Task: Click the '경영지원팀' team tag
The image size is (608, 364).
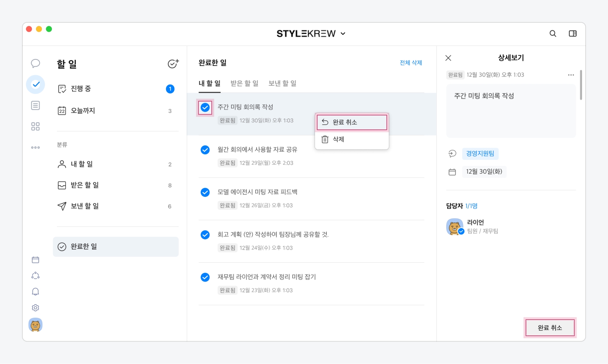Action: 480,154
